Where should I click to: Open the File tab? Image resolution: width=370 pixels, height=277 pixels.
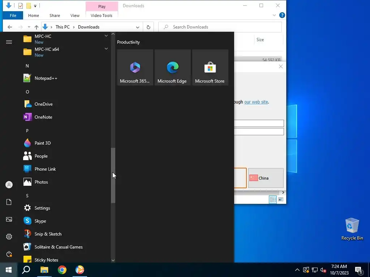tap(13, 16)
